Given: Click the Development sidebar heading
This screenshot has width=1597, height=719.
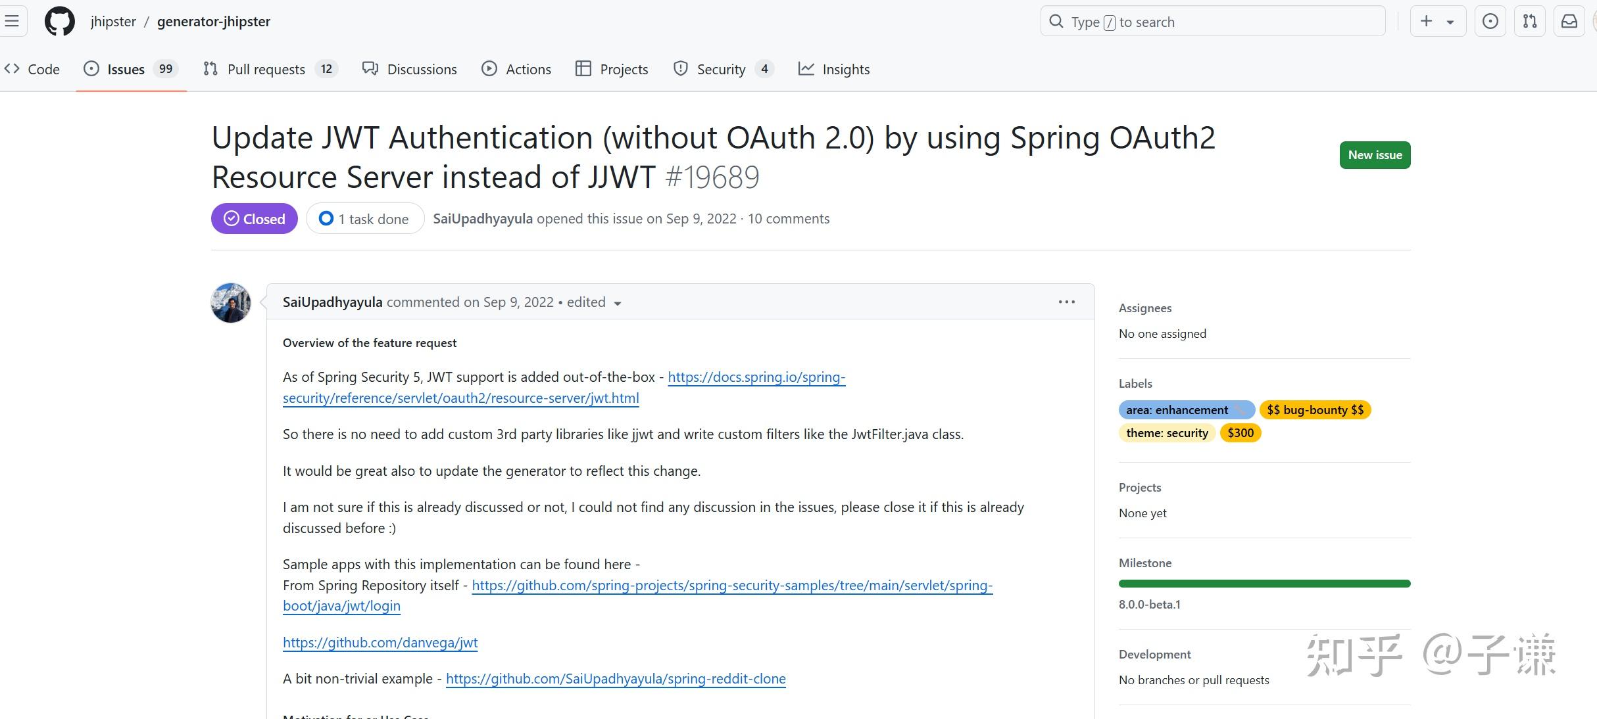Looking at the screenshot, I should point(1155,655).
